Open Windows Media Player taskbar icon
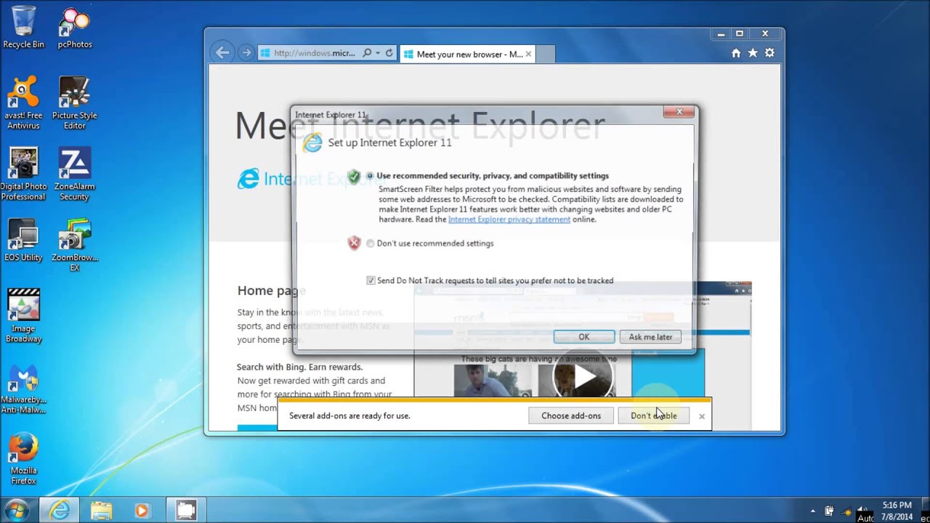The height and width of the screenshot is (523, 930). (142, 511)
